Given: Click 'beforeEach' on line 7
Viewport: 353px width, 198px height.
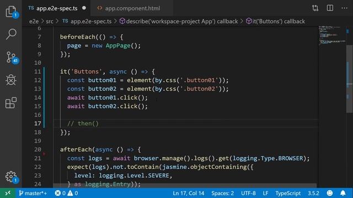Looking at the screenshot, I should (x=78, y=37).
